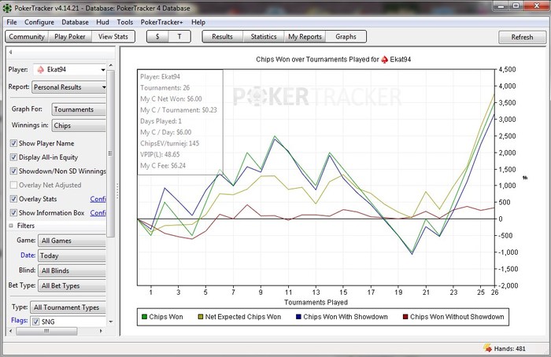Open the Configure menu
551x357 pixels.
(x=39, y=22)
